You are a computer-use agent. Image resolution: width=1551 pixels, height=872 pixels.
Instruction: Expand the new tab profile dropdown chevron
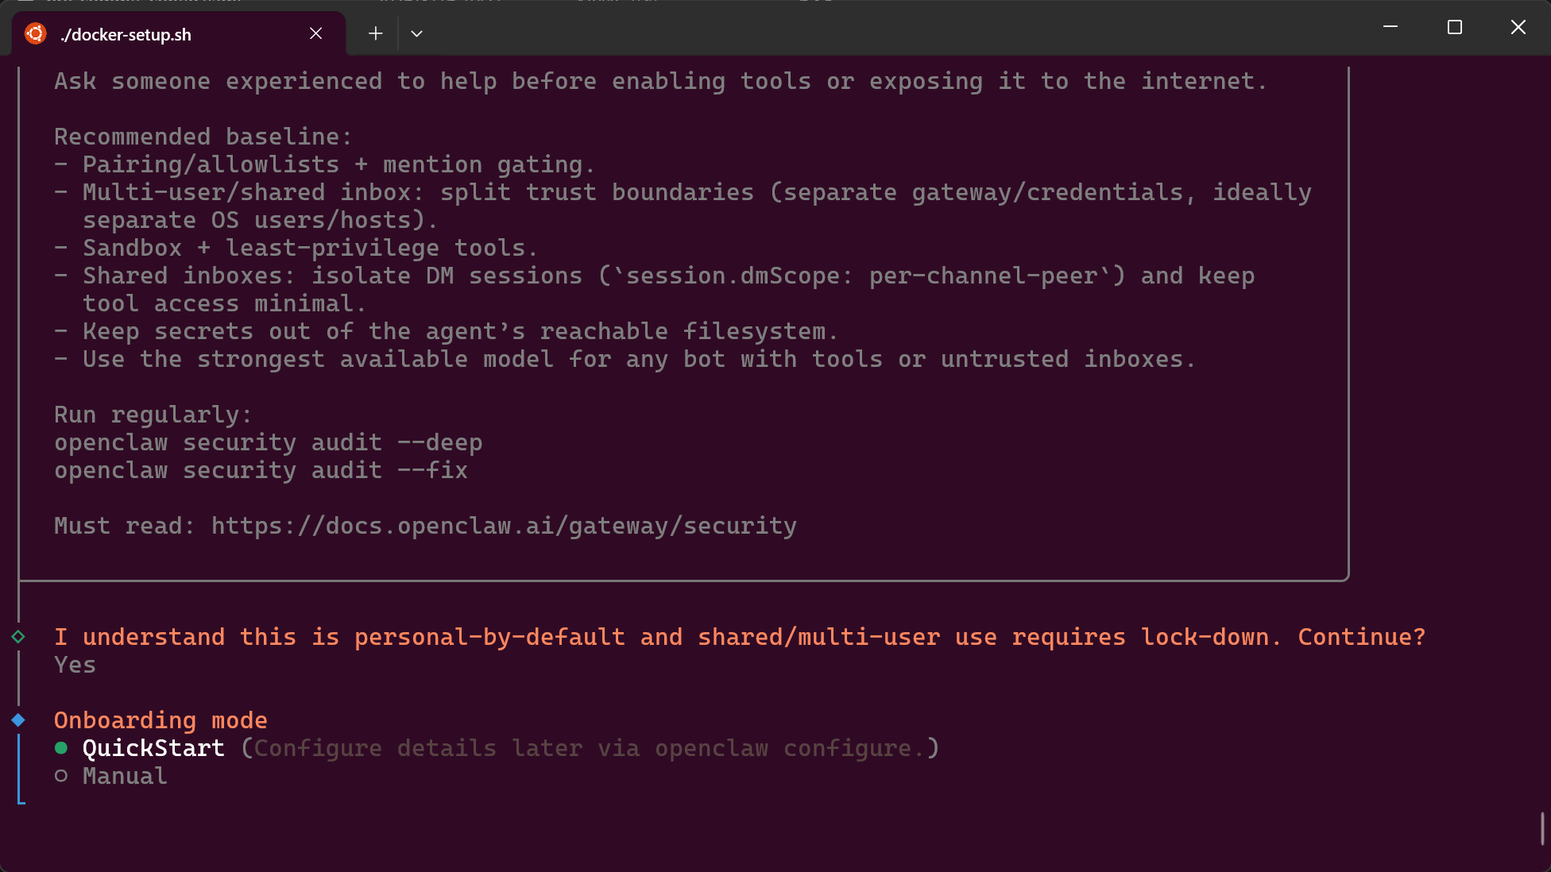416,33
